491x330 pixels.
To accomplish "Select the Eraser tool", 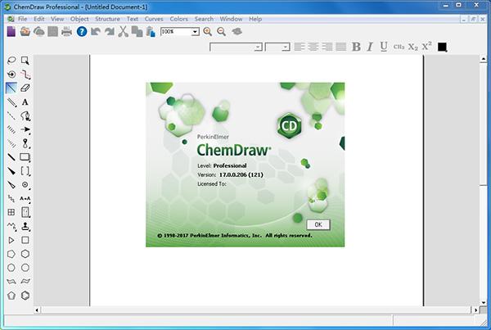I will (25, 88).
